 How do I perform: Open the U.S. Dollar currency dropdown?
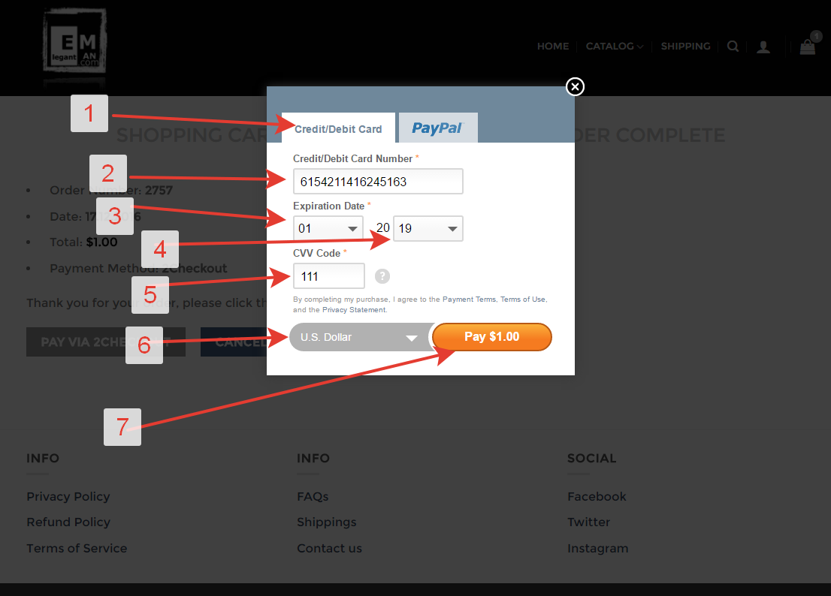click(x=361, y=337)
